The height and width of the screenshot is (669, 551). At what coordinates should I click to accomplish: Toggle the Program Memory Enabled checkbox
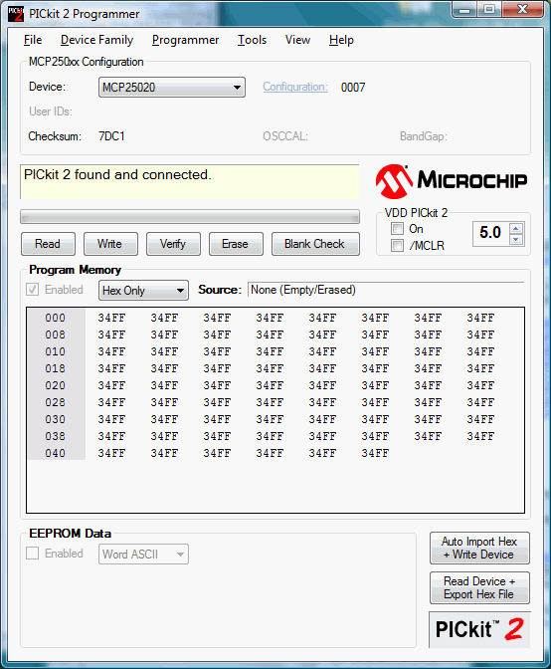click(x=33, y=290)
